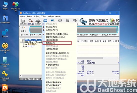Choose 转换分区表类型为GUID格式 (P)
137x93 pixels.
coord(57,53)
